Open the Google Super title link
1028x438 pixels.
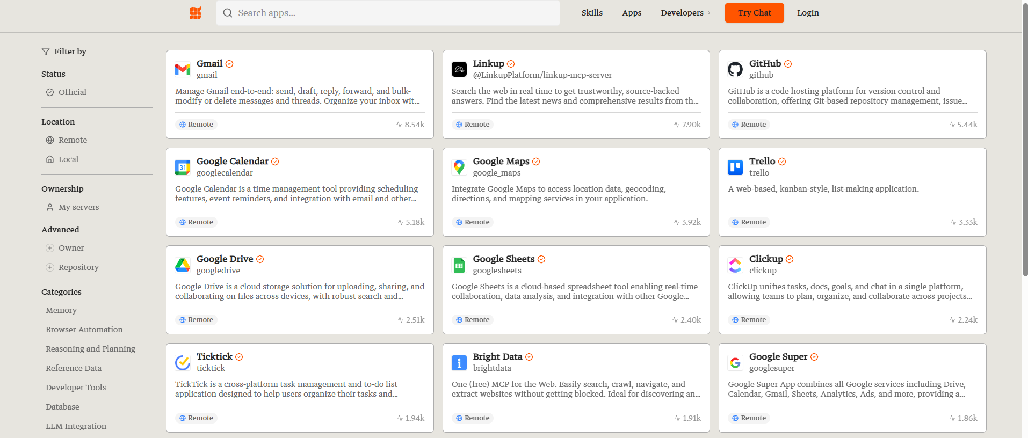[778, 356]
